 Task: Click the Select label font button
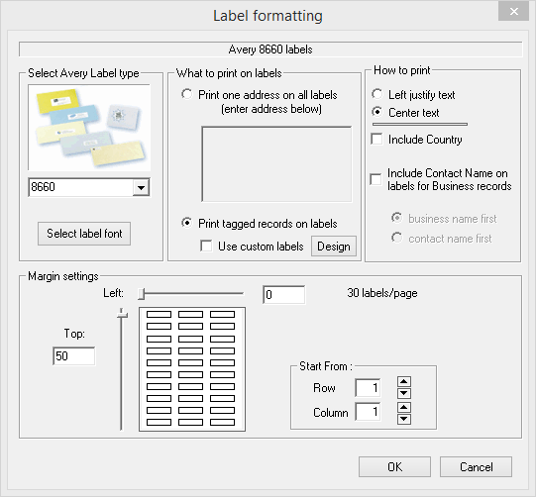click(x=84, y=234)
